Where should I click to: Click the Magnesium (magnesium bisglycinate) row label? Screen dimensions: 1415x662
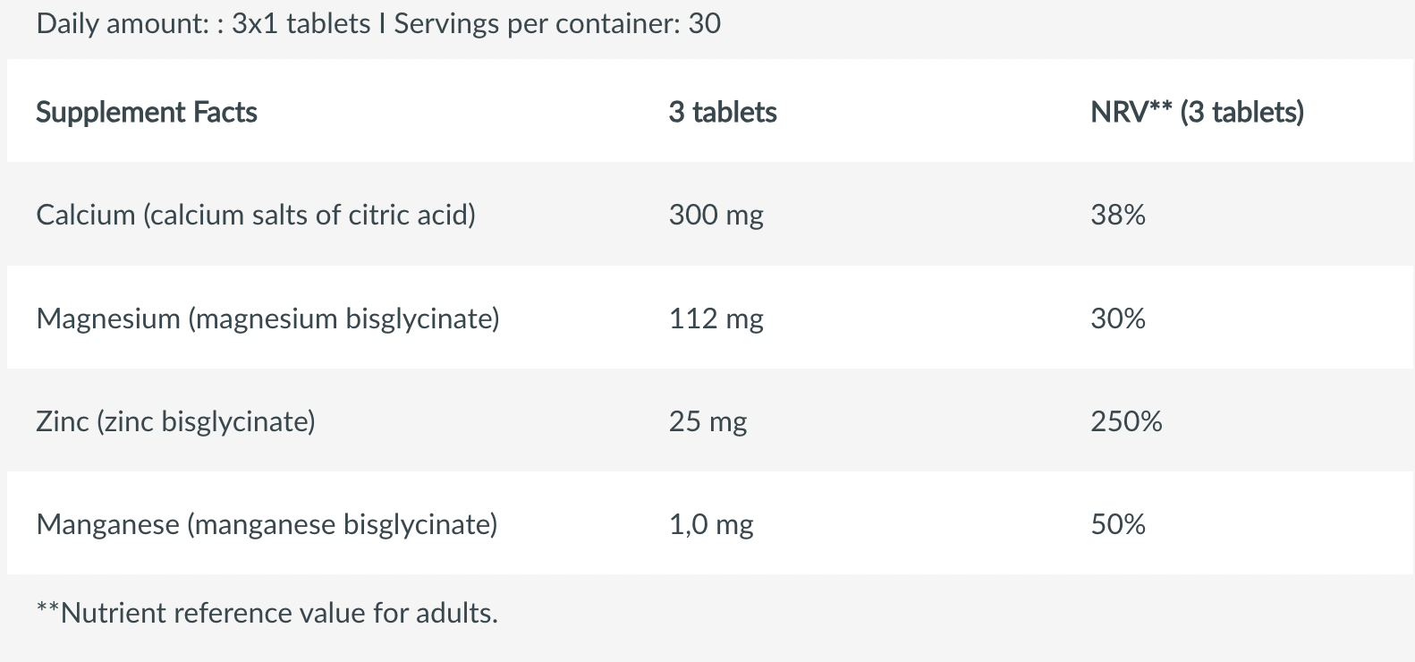tap(268, 318)
